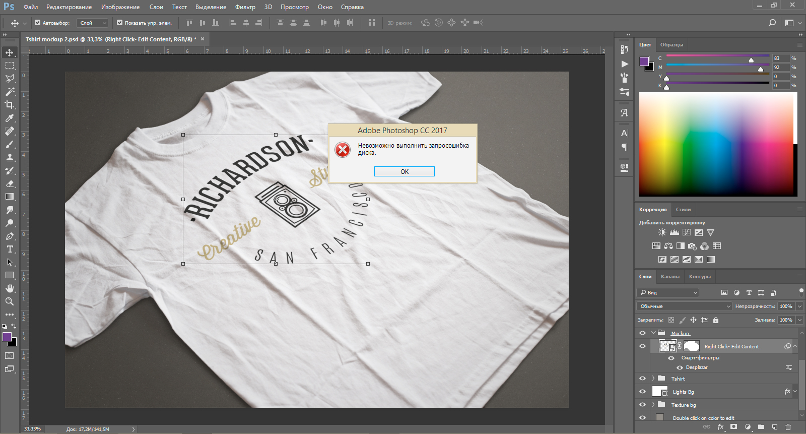Toggle the Auto-select (Автовыбор) checkbox
The image size is (806, 434).
click(x=37, y=23)
